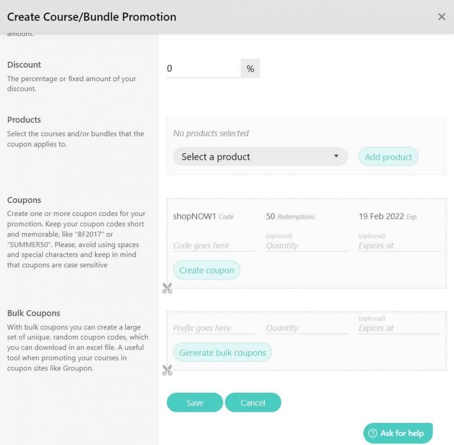This screenshot has height=445, width=454.
Task: Click the coupon Quantity field
Action: click(307, 246)
